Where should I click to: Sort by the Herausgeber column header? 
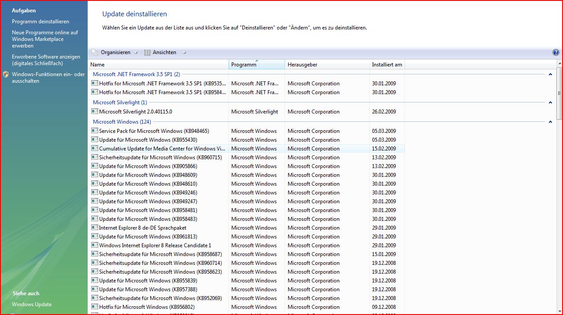[x=327, y=64]
